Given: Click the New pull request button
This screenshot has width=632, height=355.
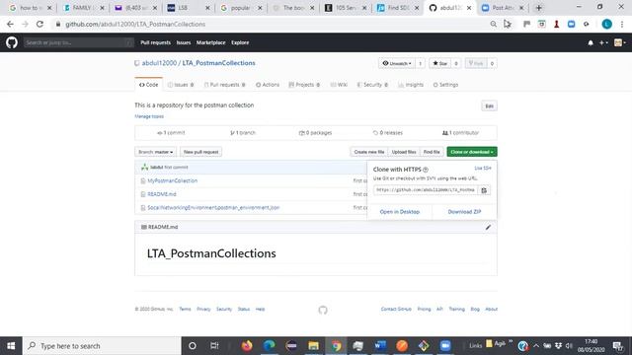Looking at the screenshot, I should tap(200, 152).
